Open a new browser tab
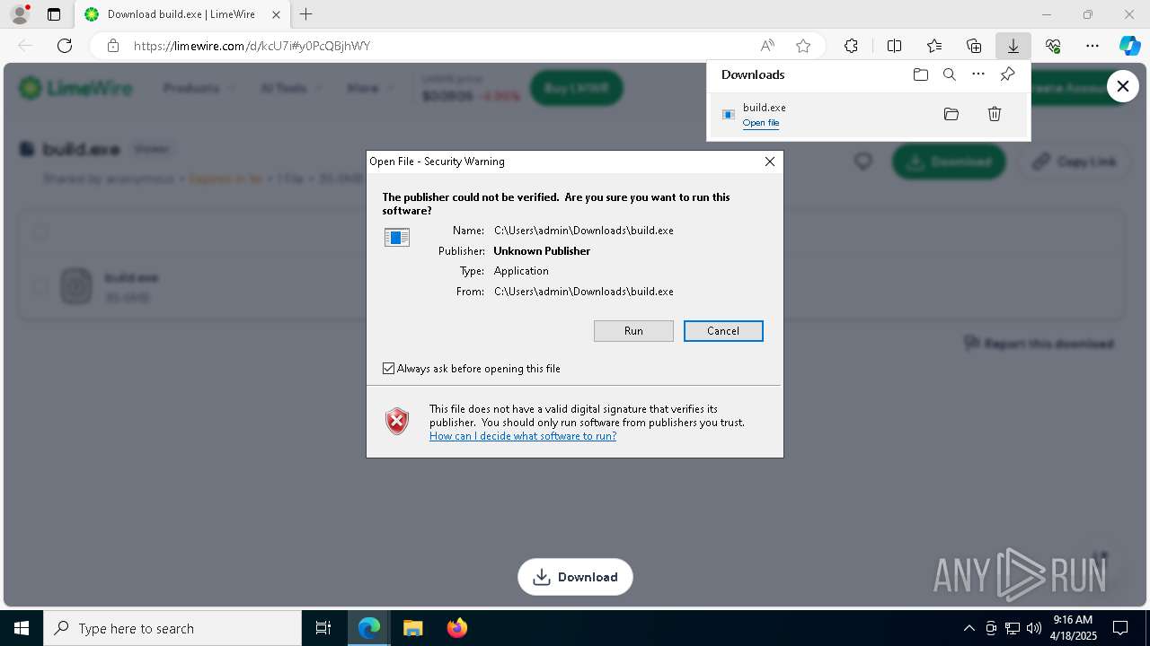 [306, 14]
